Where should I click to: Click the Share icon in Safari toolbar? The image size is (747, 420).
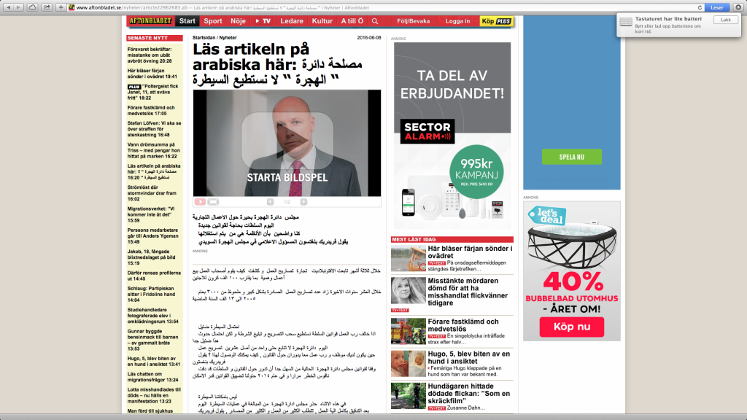click(x=48, y=7)
